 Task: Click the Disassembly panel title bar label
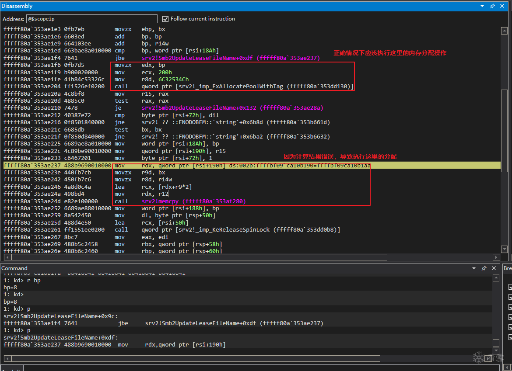pyautogui.click(x=17, y=6)
